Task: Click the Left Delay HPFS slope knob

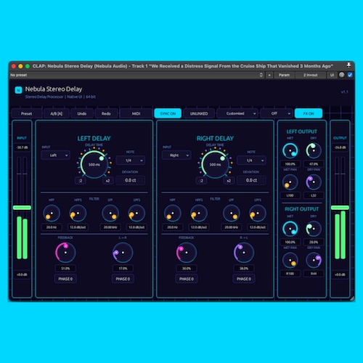Action: [78, 213]
